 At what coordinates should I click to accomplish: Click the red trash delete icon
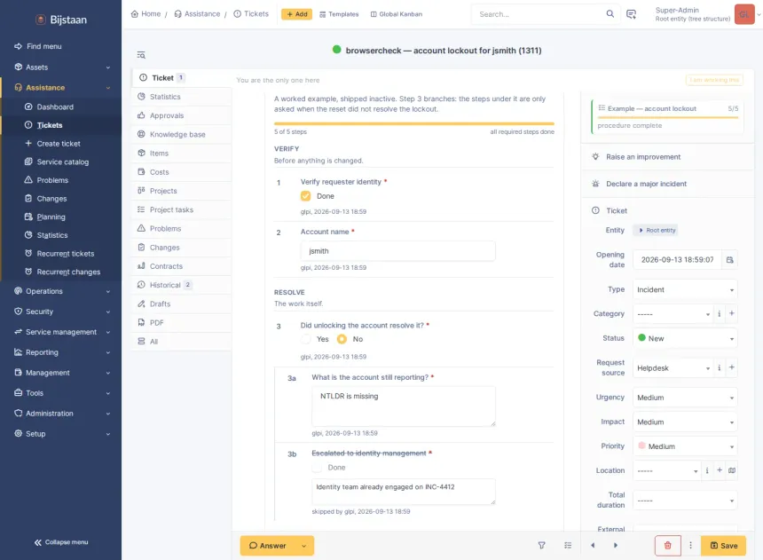667,546
